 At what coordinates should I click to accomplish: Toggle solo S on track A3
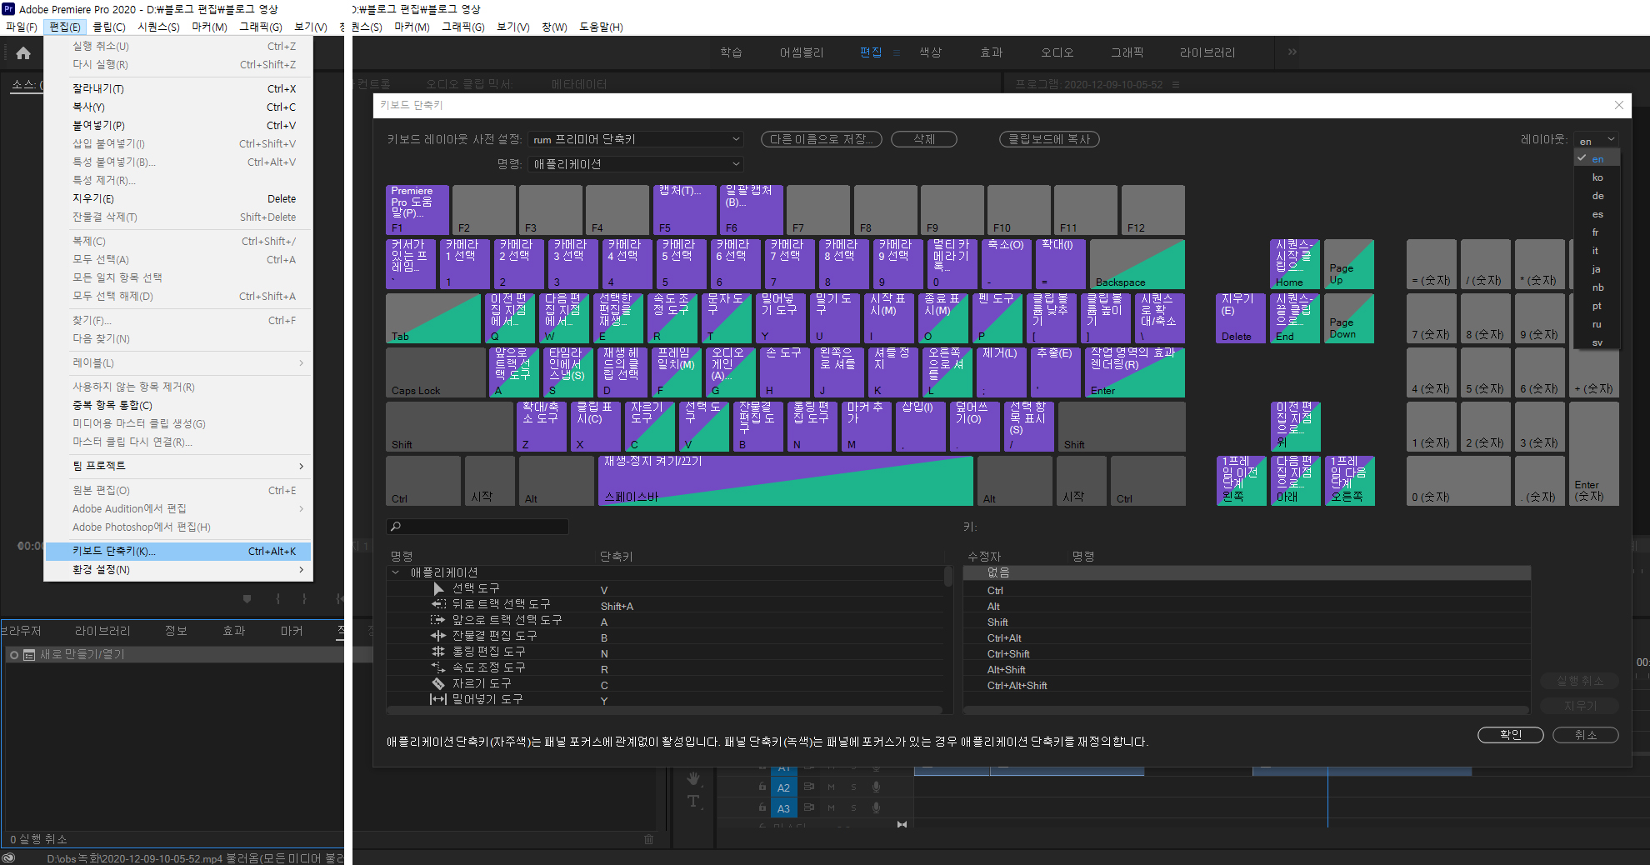(x=853, y=807)
